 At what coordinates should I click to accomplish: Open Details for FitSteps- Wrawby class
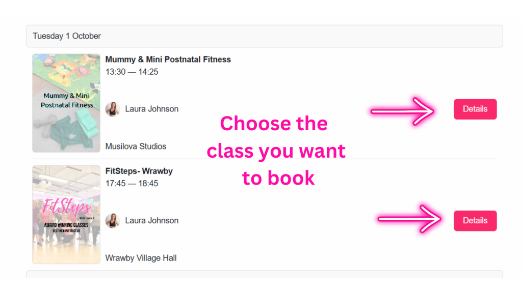click(475, 221)
